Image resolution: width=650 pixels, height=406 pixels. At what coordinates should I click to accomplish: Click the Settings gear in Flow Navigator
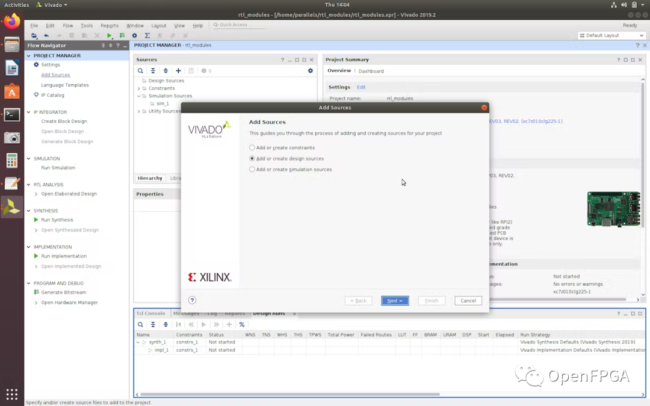(36, 64)
